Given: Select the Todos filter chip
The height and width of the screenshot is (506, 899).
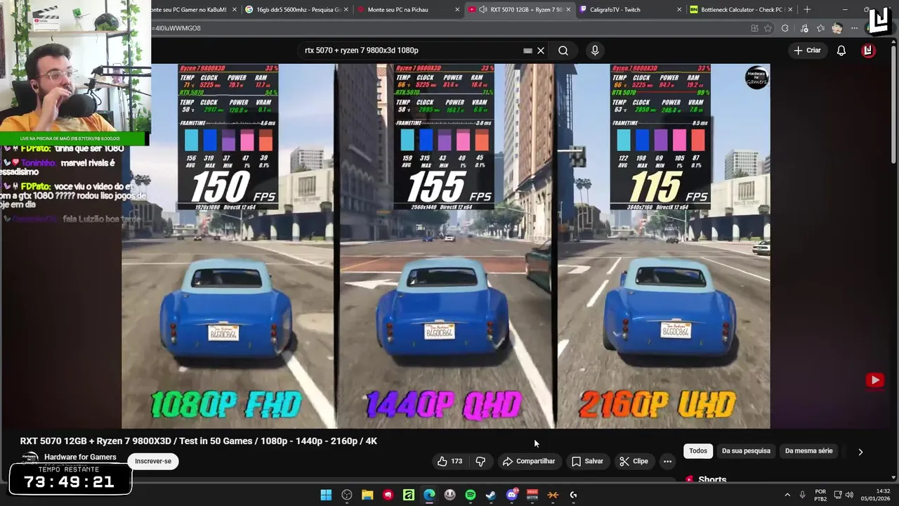Looking at the screenshot, I should (x=698, y=451).
